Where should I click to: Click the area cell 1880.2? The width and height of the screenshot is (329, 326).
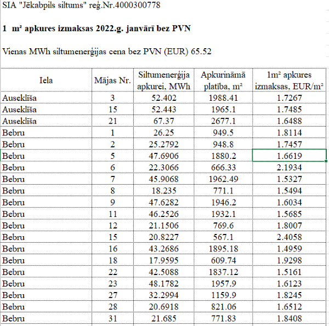coord(223,156)
